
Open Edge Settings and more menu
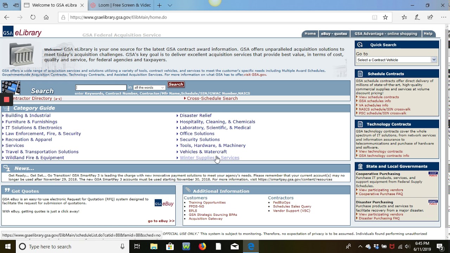[443, 17]
